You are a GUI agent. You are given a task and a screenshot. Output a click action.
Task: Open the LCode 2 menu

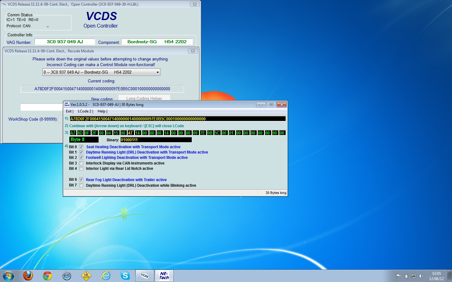tap(85, 111)
